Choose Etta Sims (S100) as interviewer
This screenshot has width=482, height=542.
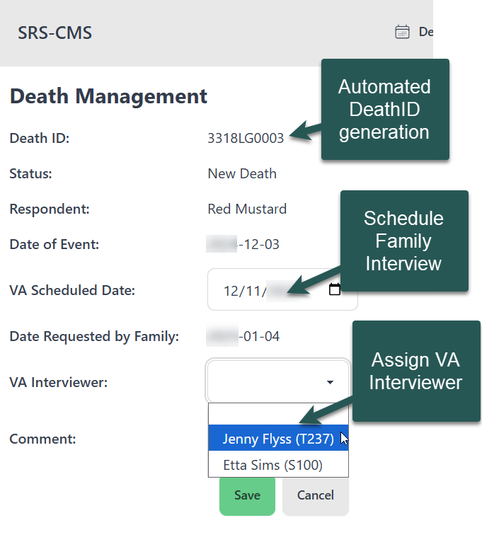[272, 465]
